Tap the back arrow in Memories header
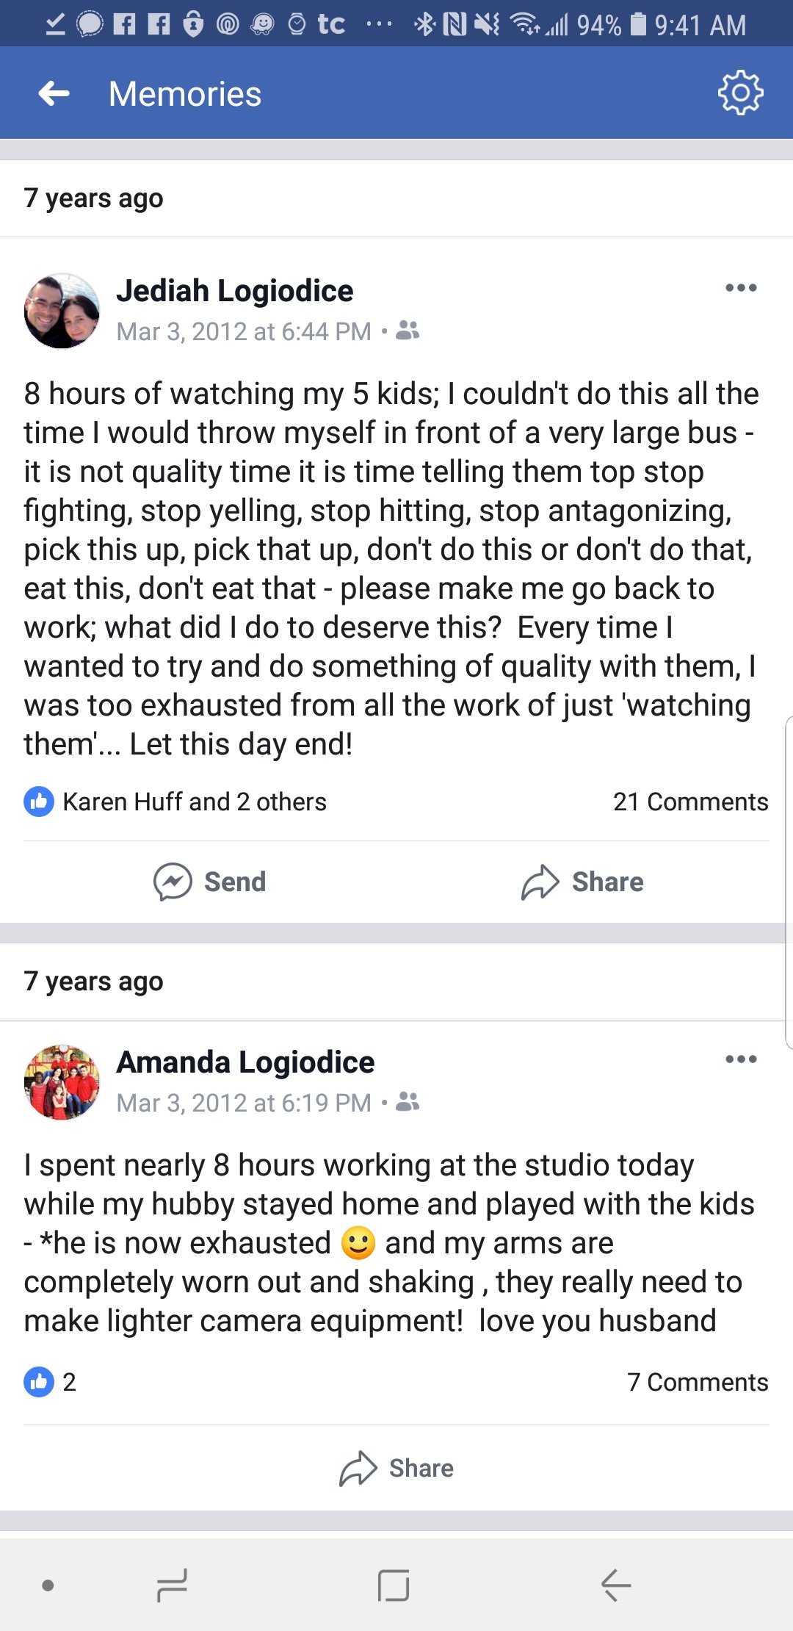Screen dimensions: 793x1631 (x=54, y=93)
